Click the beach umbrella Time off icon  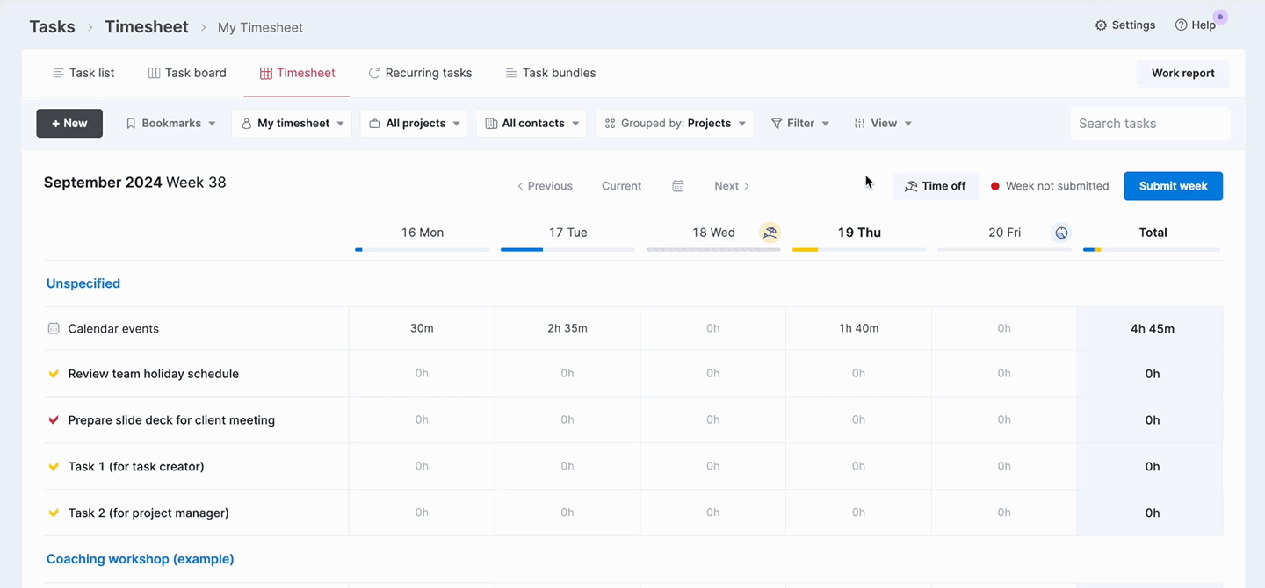[x=911, y=186]
